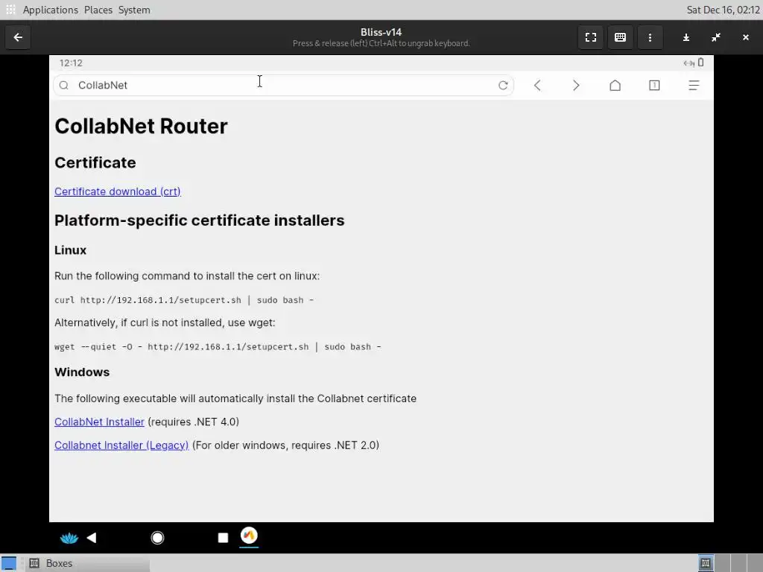
Task: Navigate browser back with left chevron
Action: (x=537, y=86)
